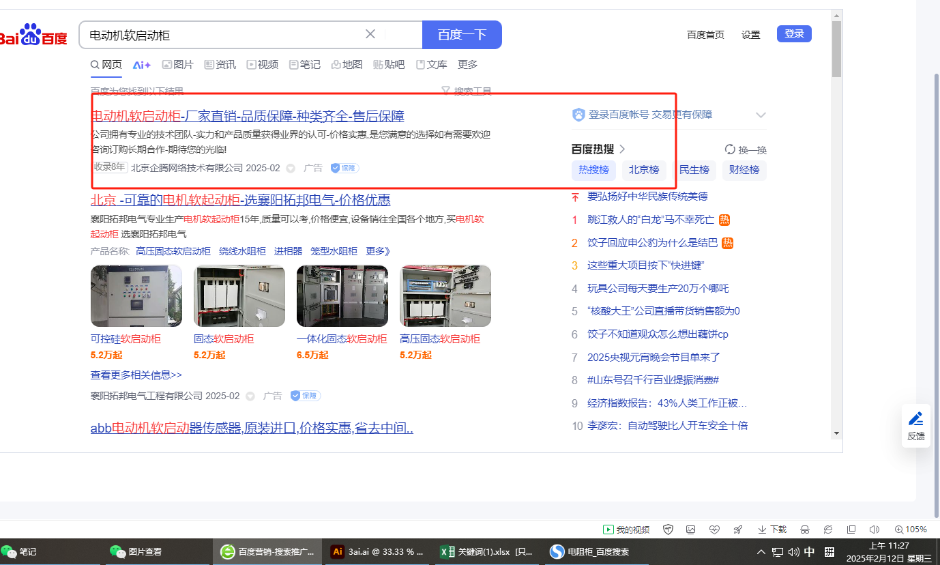Screen dimensions: 940x565
Task: Select the 北京榜 hot list tab
Action: [x=644, y=170]
